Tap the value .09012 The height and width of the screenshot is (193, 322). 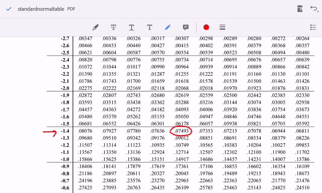click(181, 138)
